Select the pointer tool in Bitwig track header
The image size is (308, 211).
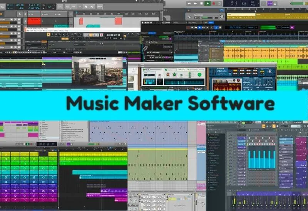coord(20,14)
